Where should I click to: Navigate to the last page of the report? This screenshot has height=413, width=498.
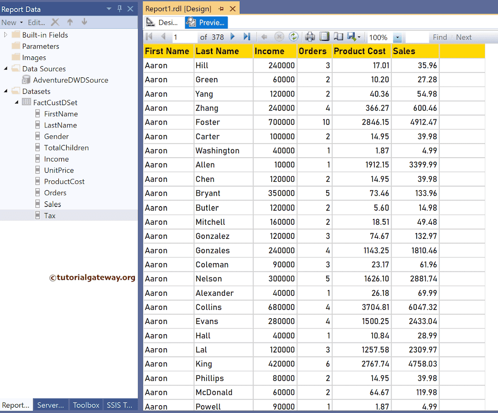247,37
